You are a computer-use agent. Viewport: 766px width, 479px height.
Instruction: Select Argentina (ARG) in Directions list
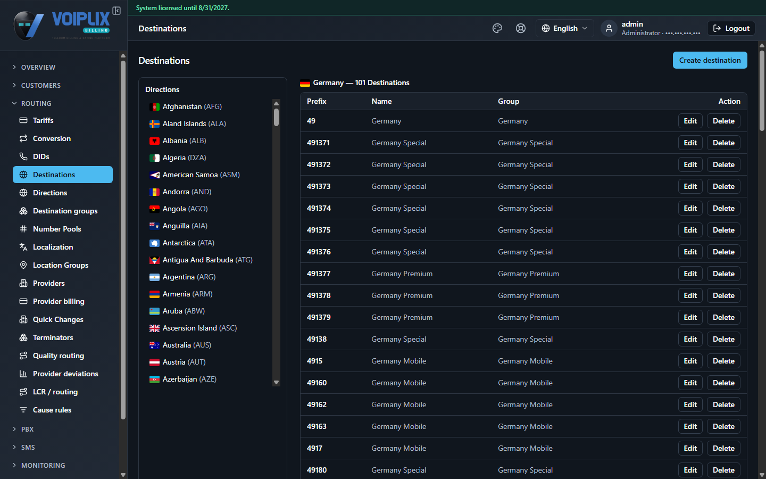[x=209, y=277]
